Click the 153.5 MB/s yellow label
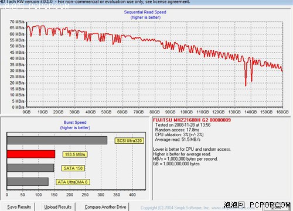Screen dimensions: 293x211 pos(75,154)
